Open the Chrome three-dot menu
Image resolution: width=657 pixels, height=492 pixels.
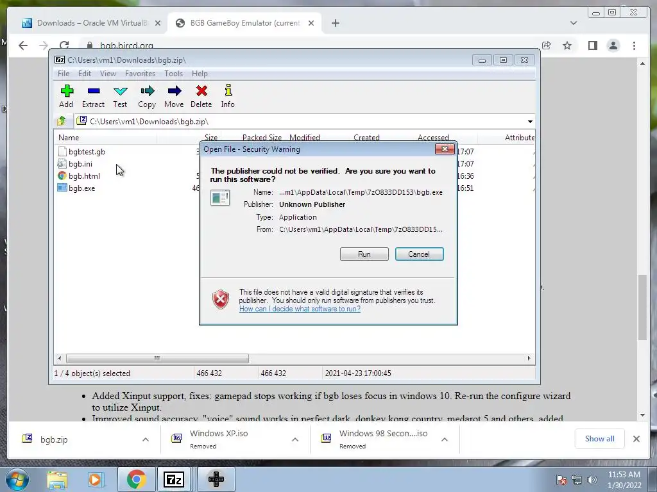(634, 45)
